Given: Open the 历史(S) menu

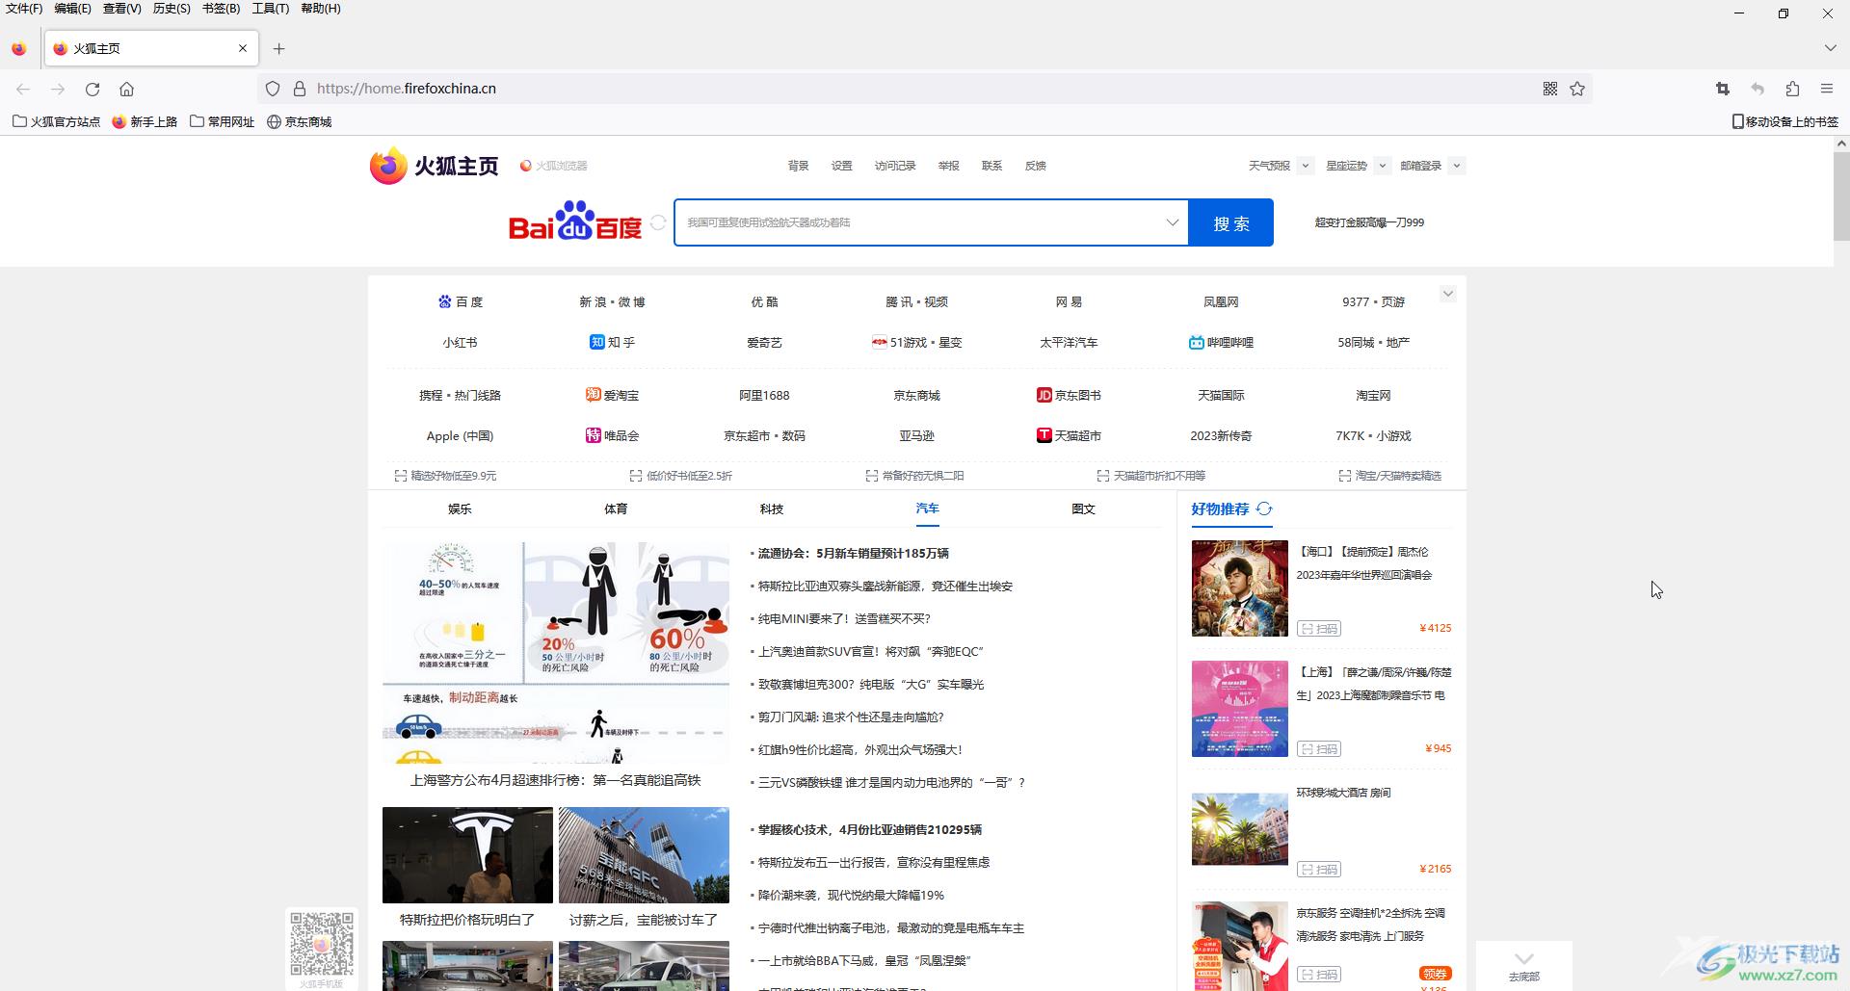Looking at the screenshot, I should pos(172,9).
